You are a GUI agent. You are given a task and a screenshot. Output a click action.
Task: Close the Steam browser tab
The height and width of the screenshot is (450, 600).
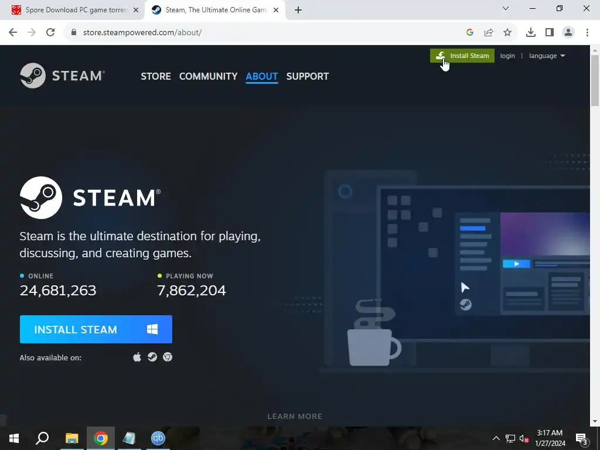point(276,11)
